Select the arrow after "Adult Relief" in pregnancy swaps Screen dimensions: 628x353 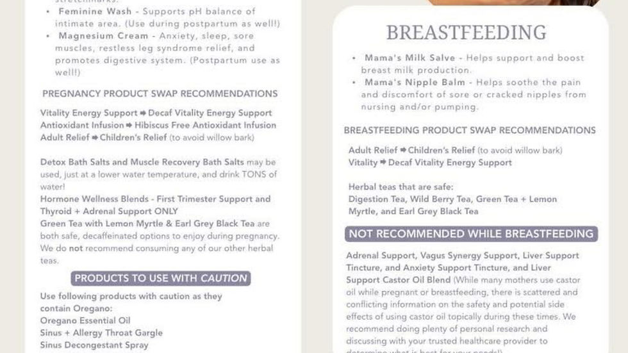coord(95,138)
